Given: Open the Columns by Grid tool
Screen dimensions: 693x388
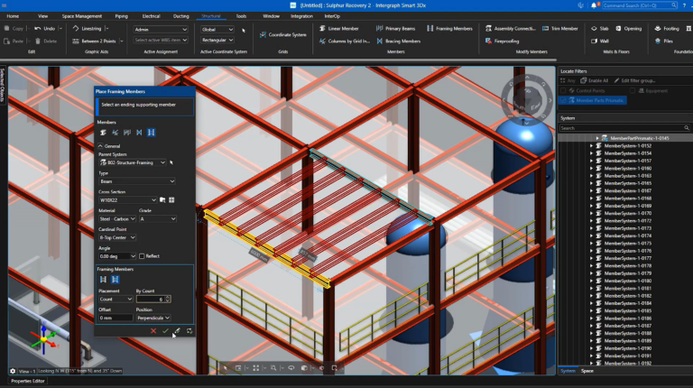Looking at the screenshot, I should pyautogui.click(x=345, y=42).
